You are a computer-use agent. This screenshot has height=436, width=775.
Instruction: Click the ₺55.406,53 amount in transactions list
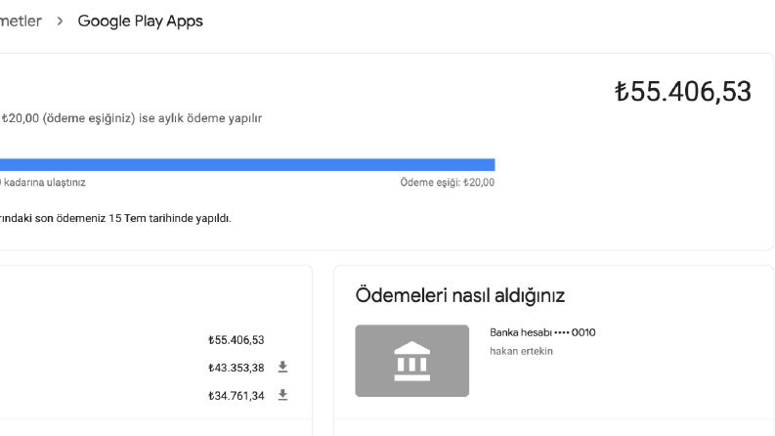click(237, 340)
